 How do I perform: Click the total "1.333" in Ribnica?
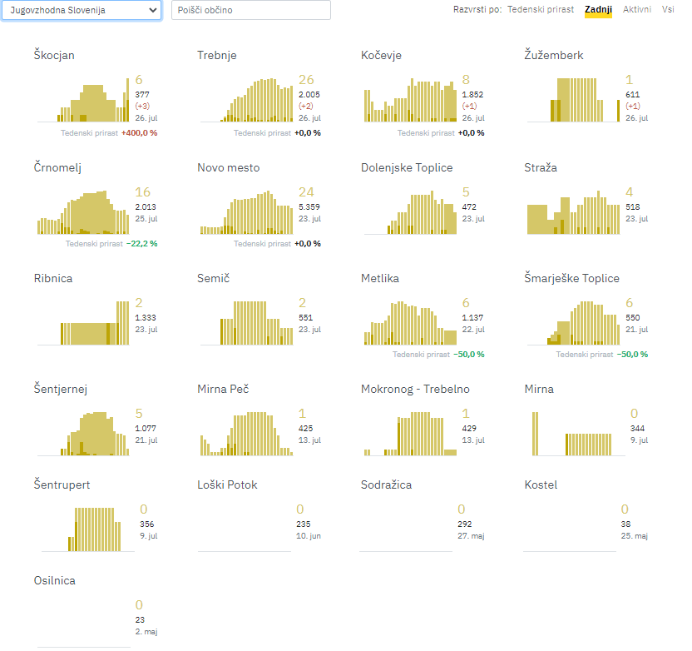146,317
